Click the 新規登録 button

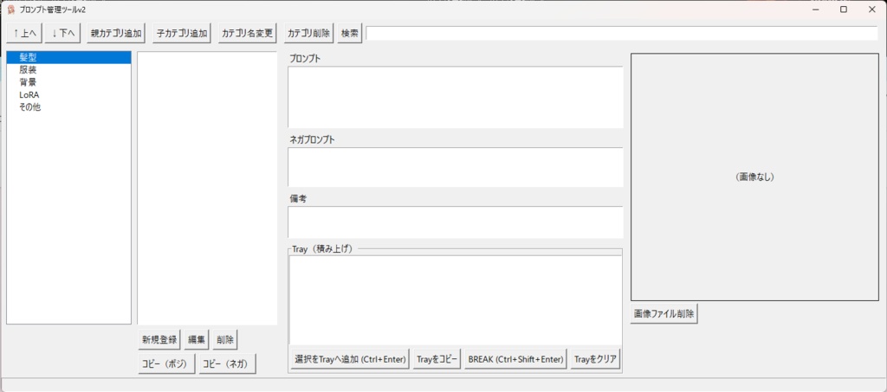coord(159,340)
